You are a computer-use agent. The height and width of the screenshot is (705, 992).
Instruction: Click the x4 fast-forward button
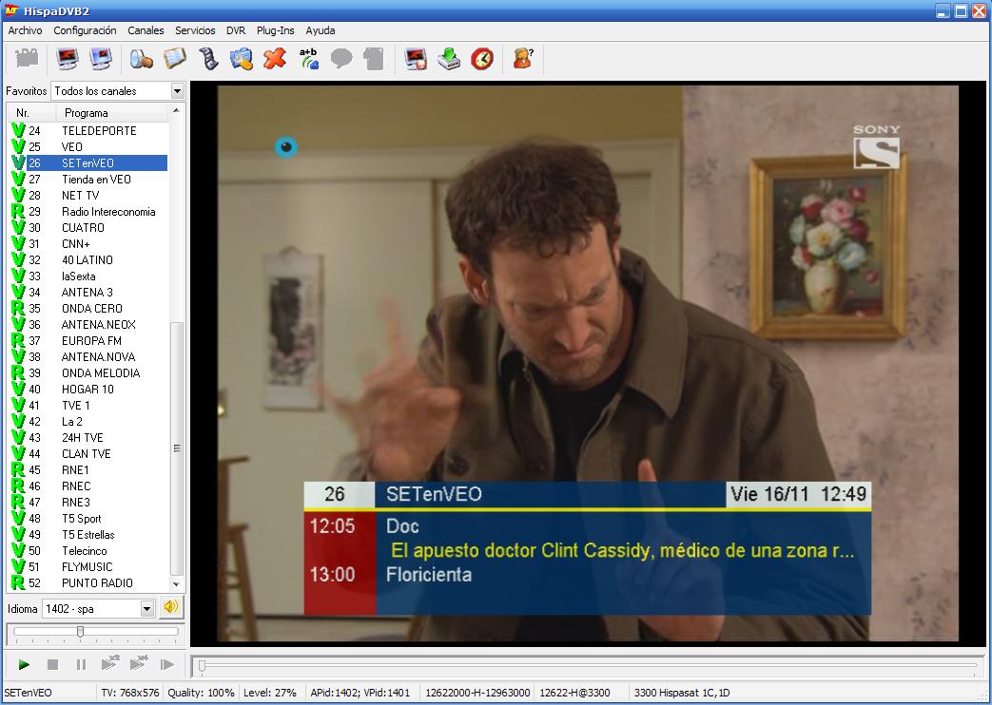[x=139, y=664]
